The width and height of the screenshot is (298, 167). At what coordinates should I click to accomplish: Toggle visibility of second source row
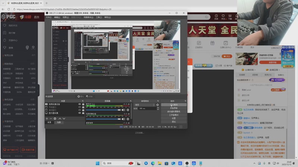pyautogui.click(x=80, y=107)
